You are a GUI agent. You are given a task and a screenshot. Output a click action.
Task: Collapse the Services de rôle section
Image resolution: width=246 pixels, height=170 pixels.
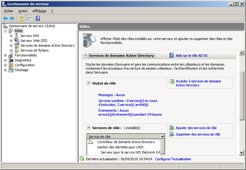89,128
